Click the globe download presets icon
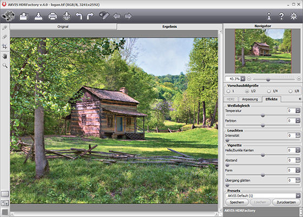Image resolution: width=303 pixels, height=217 pixels. point(66,16)
